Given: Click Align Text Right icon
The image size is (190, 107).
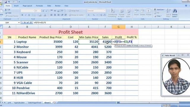Looking at the screenshot, I should (58, 15).
